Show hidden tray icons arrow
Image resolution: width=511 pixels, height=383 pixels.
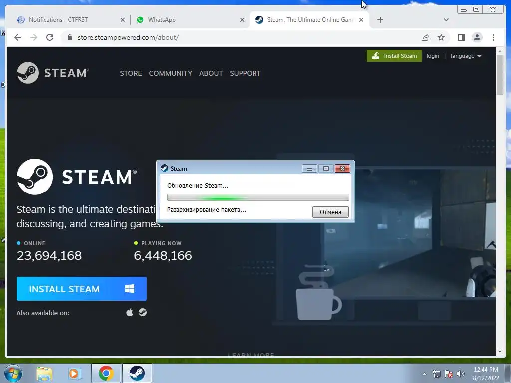coord(424,374)
